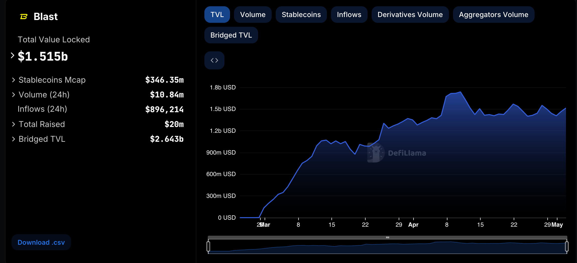Click the Inflows (24h) label
The width and height of the screenshot is (577, 263).
coord(42,109)
